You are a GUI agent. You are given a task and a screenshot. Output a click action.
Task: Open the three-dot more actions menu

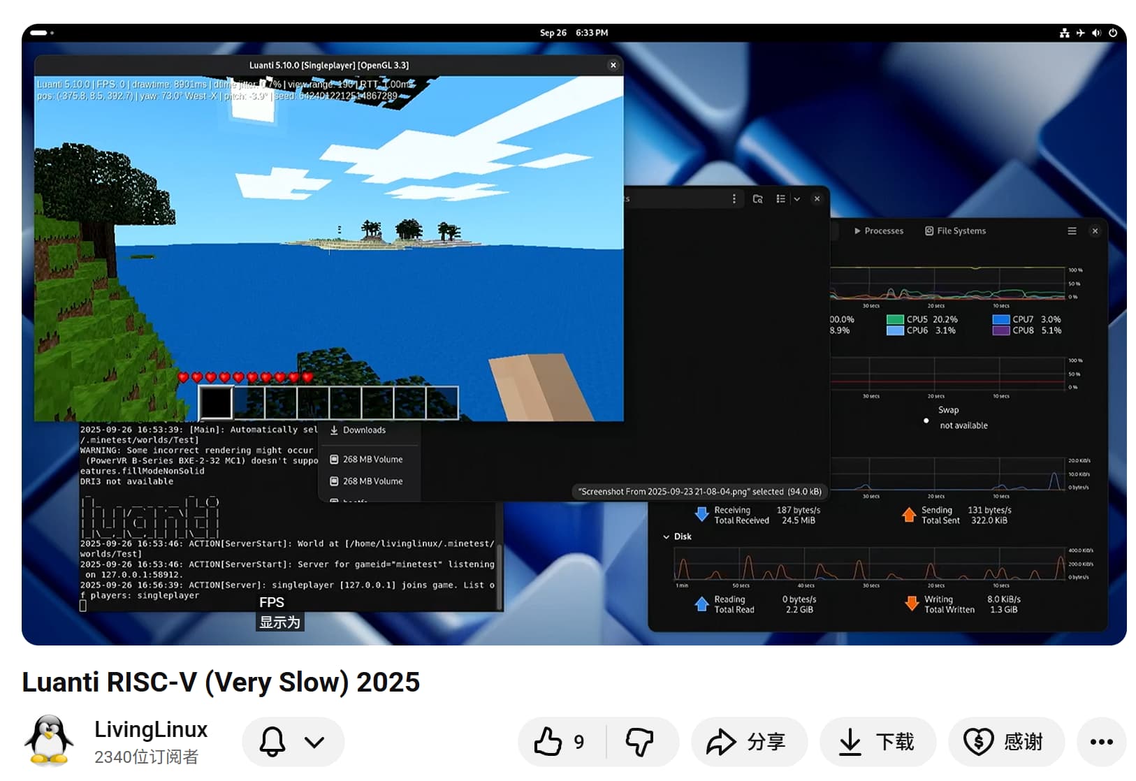point(1101,741)
